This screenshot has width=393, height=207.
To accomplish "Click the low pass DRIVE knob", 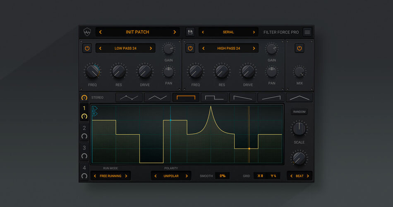I will [144, 71].
